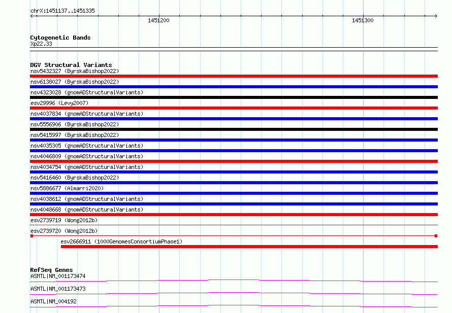Screen dimensions: 452x313
Task: Select nsv4046809 (gnomADStructuralVariants) label
Action: 87,156
